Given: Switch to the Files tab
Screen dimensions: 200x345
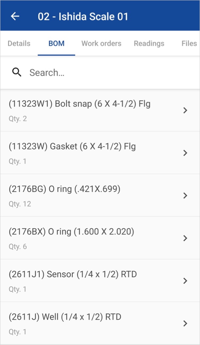Looking at the screenshot, I should click(189, 43).
